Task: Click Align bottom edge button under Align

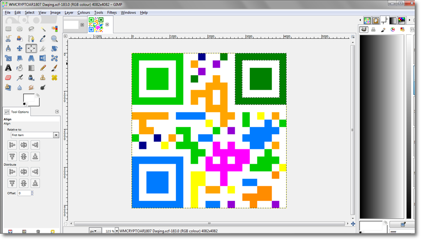Action: (35, 156)
